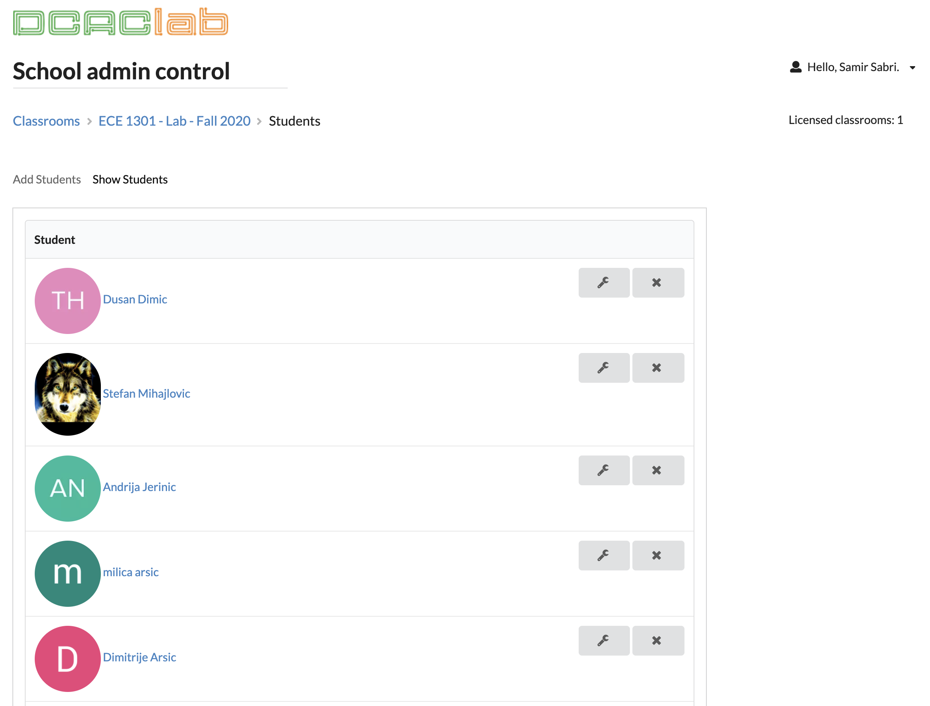Click the wolf avatar thumbnail
This screenshot has width=930, height=706.
pos(68,394)
